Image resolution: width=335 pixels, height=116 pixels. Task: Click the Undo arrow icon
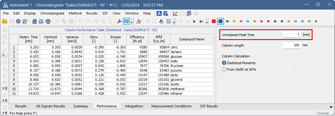80,21
